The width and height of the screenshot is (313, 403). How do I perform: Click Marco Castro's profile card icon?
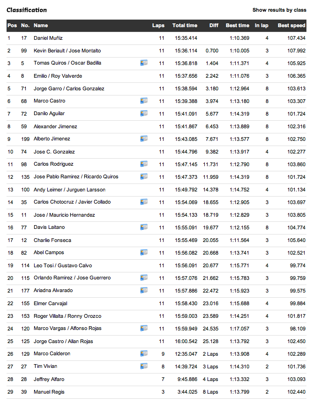[x=144, y=101]
